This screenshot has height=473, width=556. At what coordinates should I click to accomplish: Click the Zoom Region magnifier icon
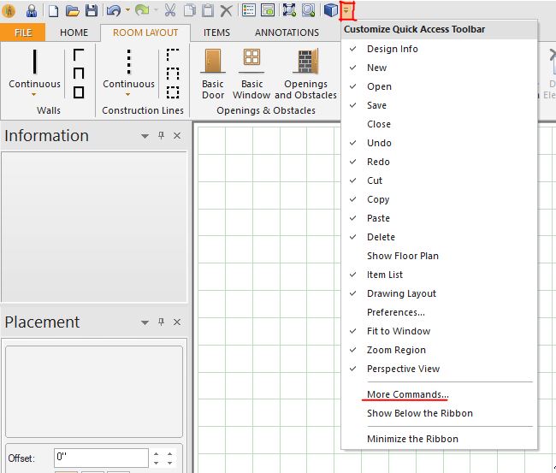(308, 11)
